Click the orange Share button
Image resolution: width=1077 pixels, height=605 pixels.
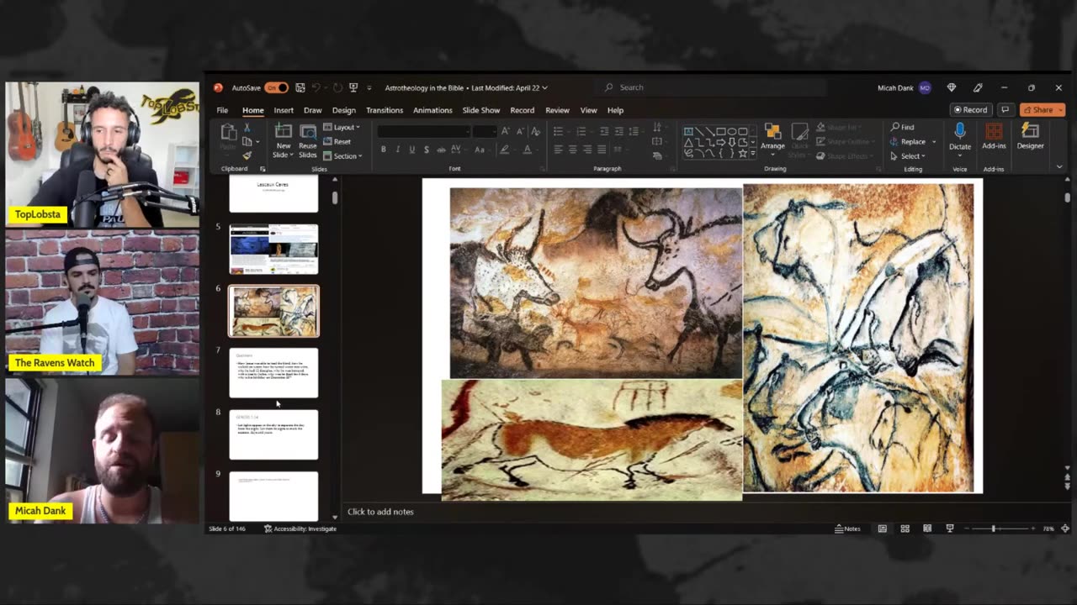pos(1043,110)
